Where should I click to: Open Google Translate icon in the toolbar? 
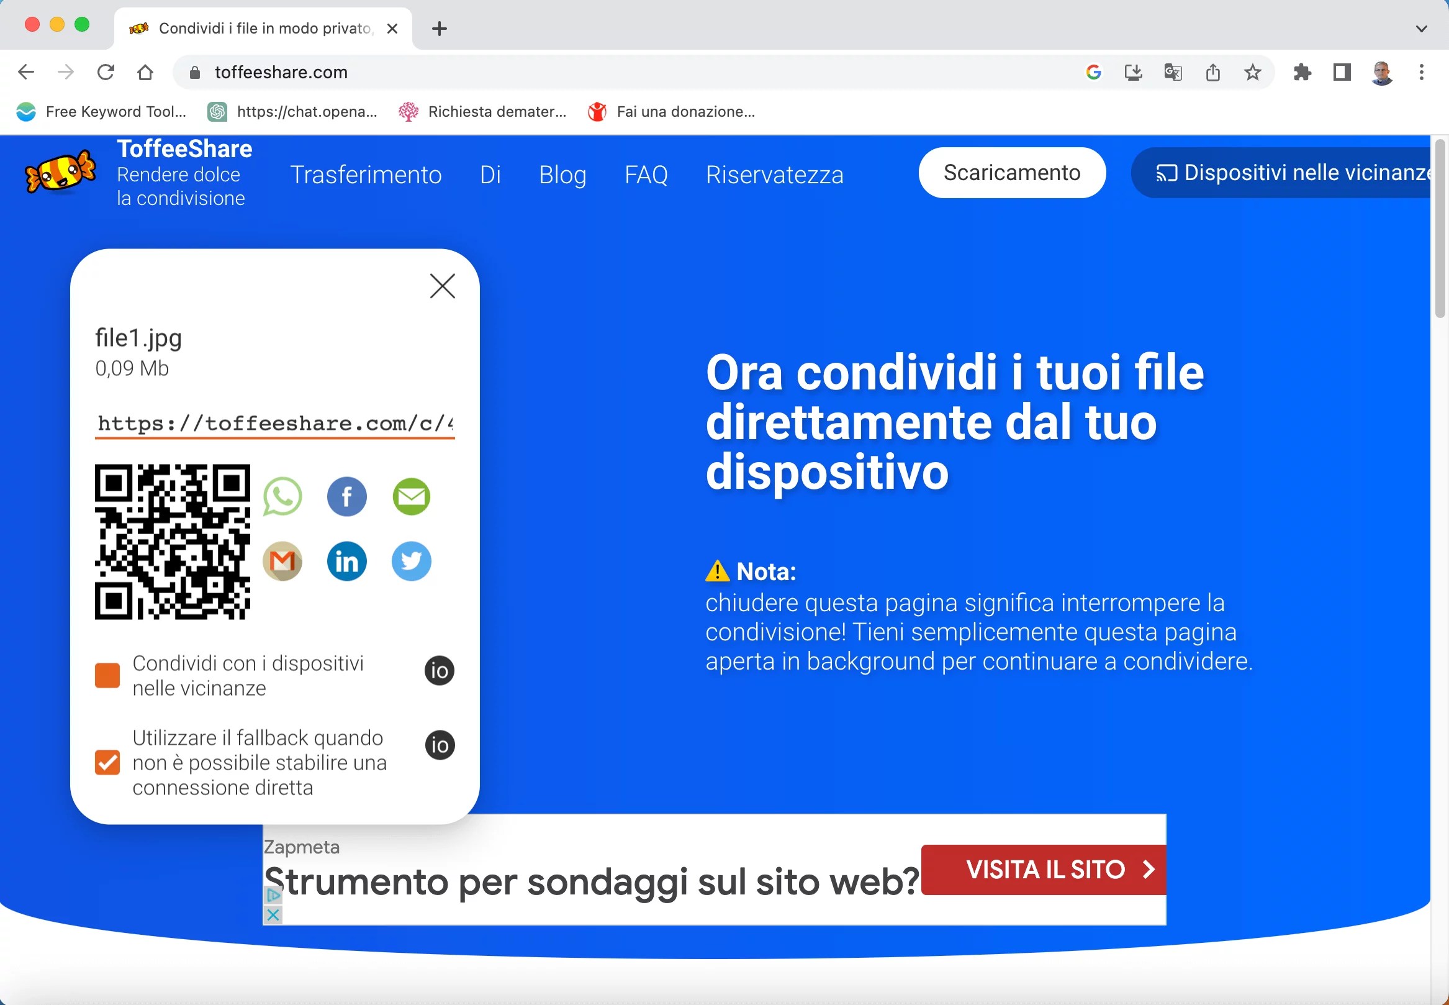(1173, 72)
